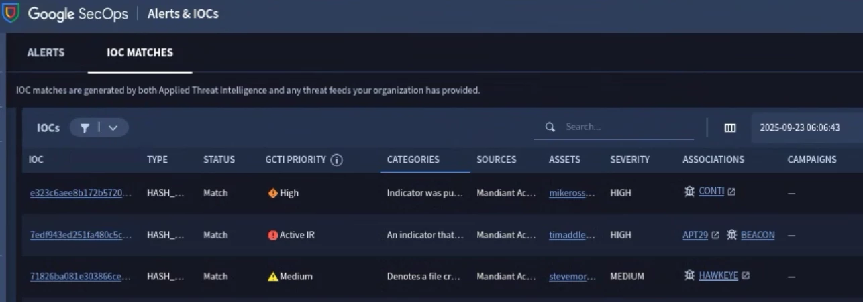Sort by the ASSOCIATIONS column header
Viewport: 863px width, 302px height.
[713, 159]
